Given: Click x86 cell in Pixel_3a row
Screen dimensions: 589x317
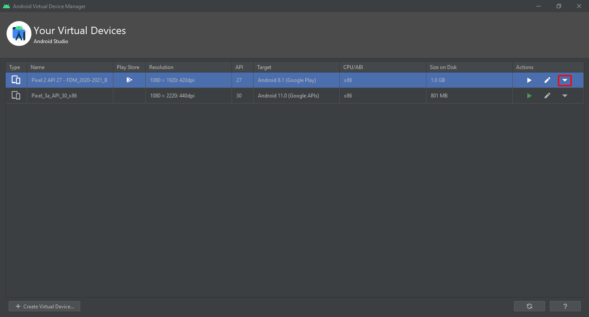Looking at the screenshot, I should (383, 96).
